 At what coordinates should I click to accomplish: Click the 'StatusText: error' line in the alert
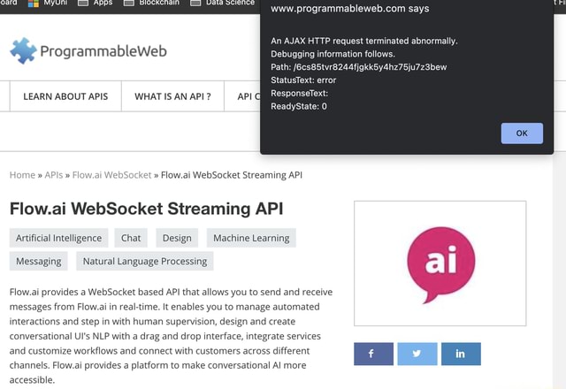303,80
